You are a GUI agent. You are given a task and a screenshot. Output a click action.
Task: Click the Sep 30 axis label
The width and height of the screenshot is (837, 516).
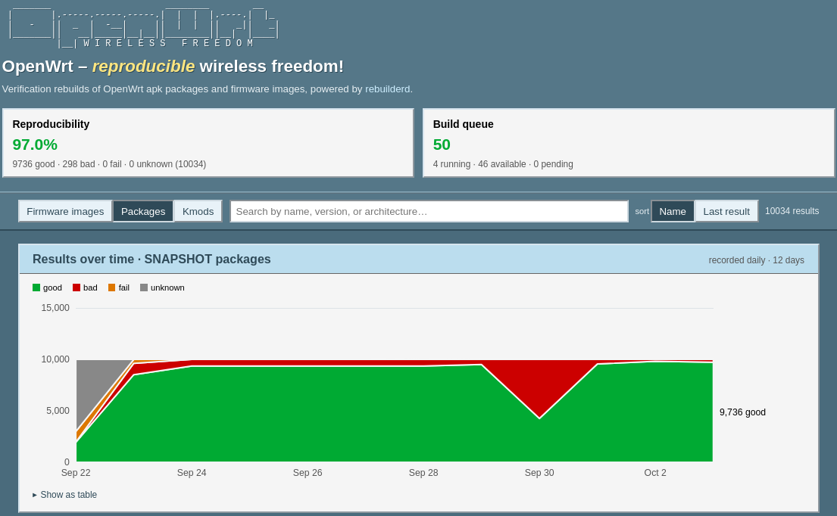coord(539,473)
